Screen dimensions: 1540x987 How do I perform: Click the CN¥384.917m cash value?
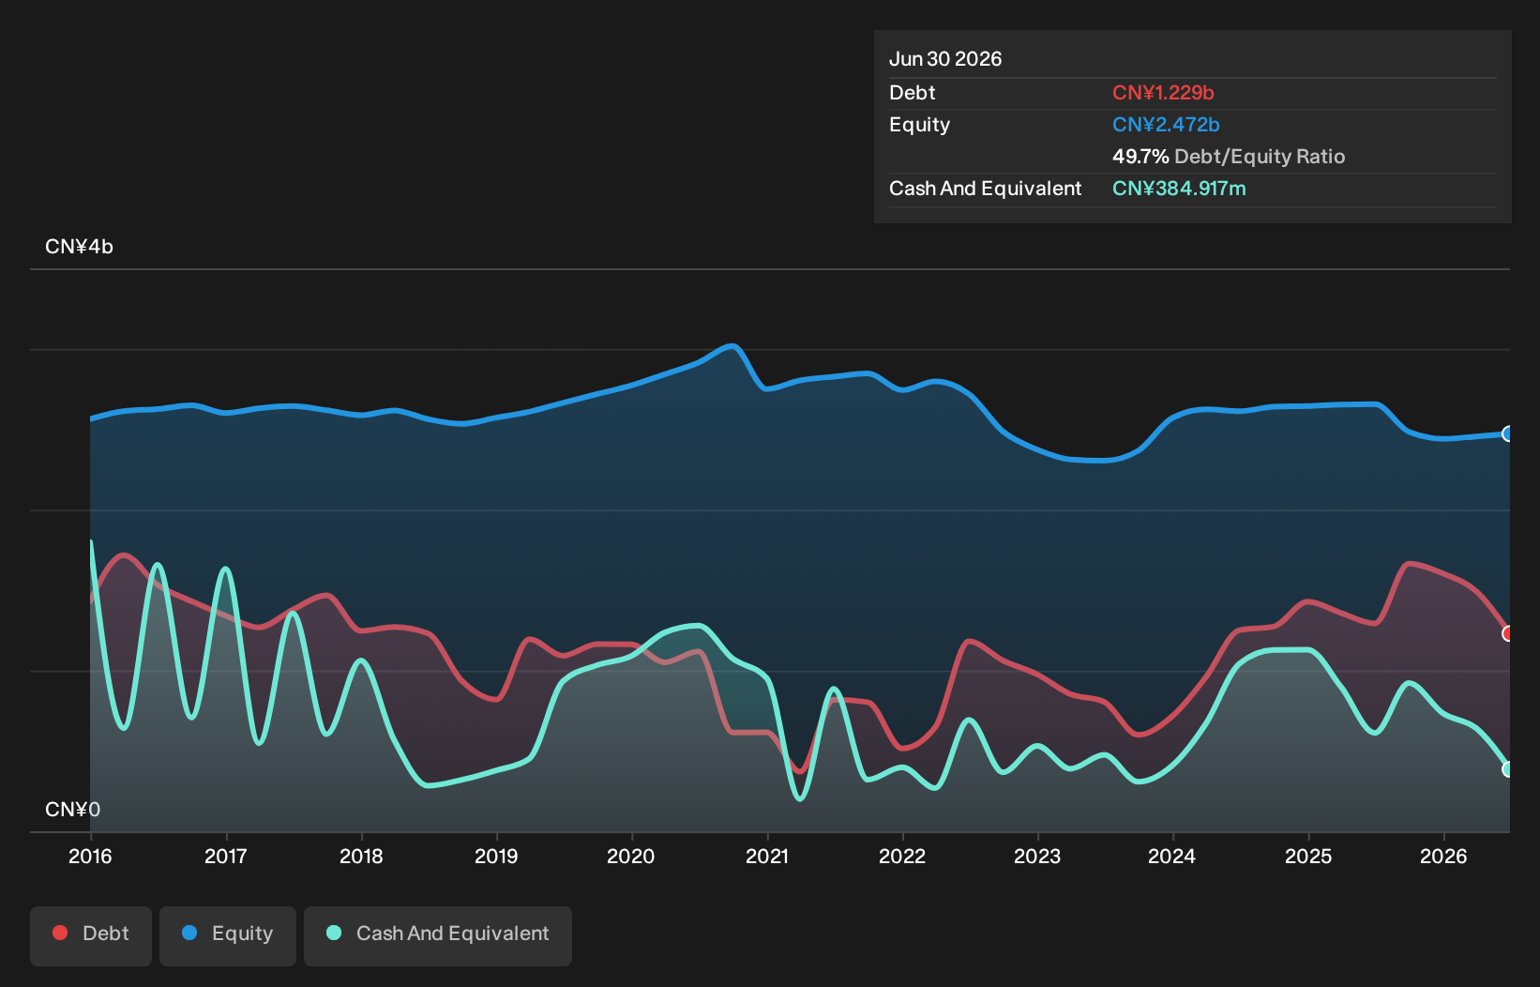pos(1179,189)
